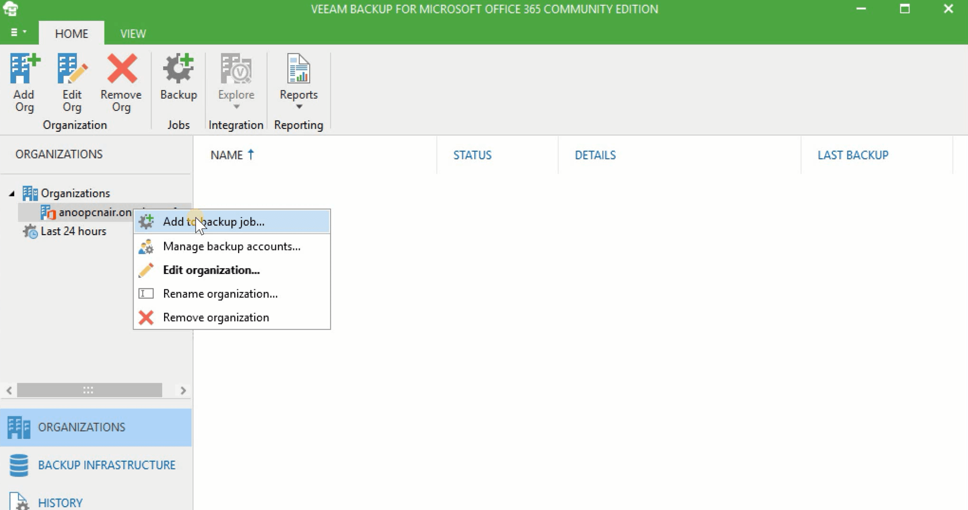The image size is (968, 510).
Task: Click the horizontal scrollbar thumb in tree pane
Action: pos(90,390)
